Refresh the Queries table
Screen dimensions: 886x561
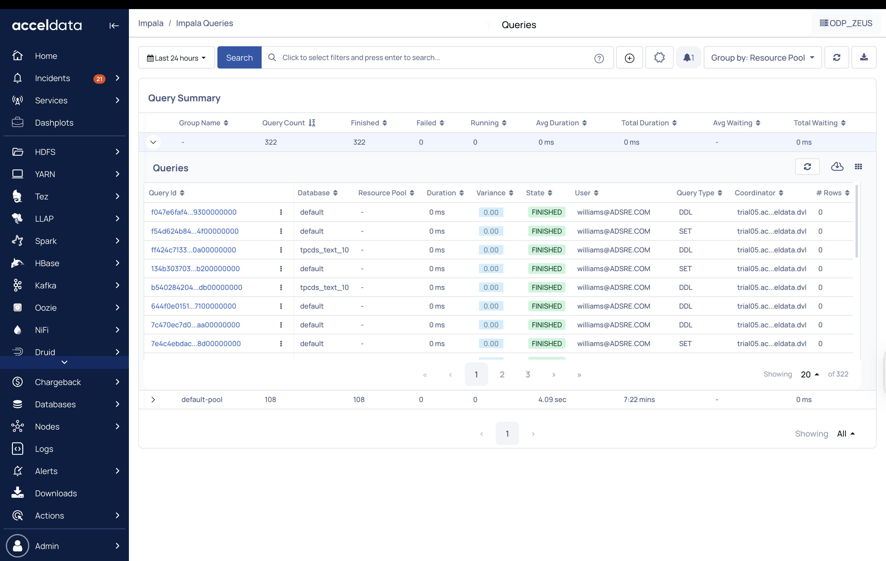pyautogui.click(x=807, y=167)
